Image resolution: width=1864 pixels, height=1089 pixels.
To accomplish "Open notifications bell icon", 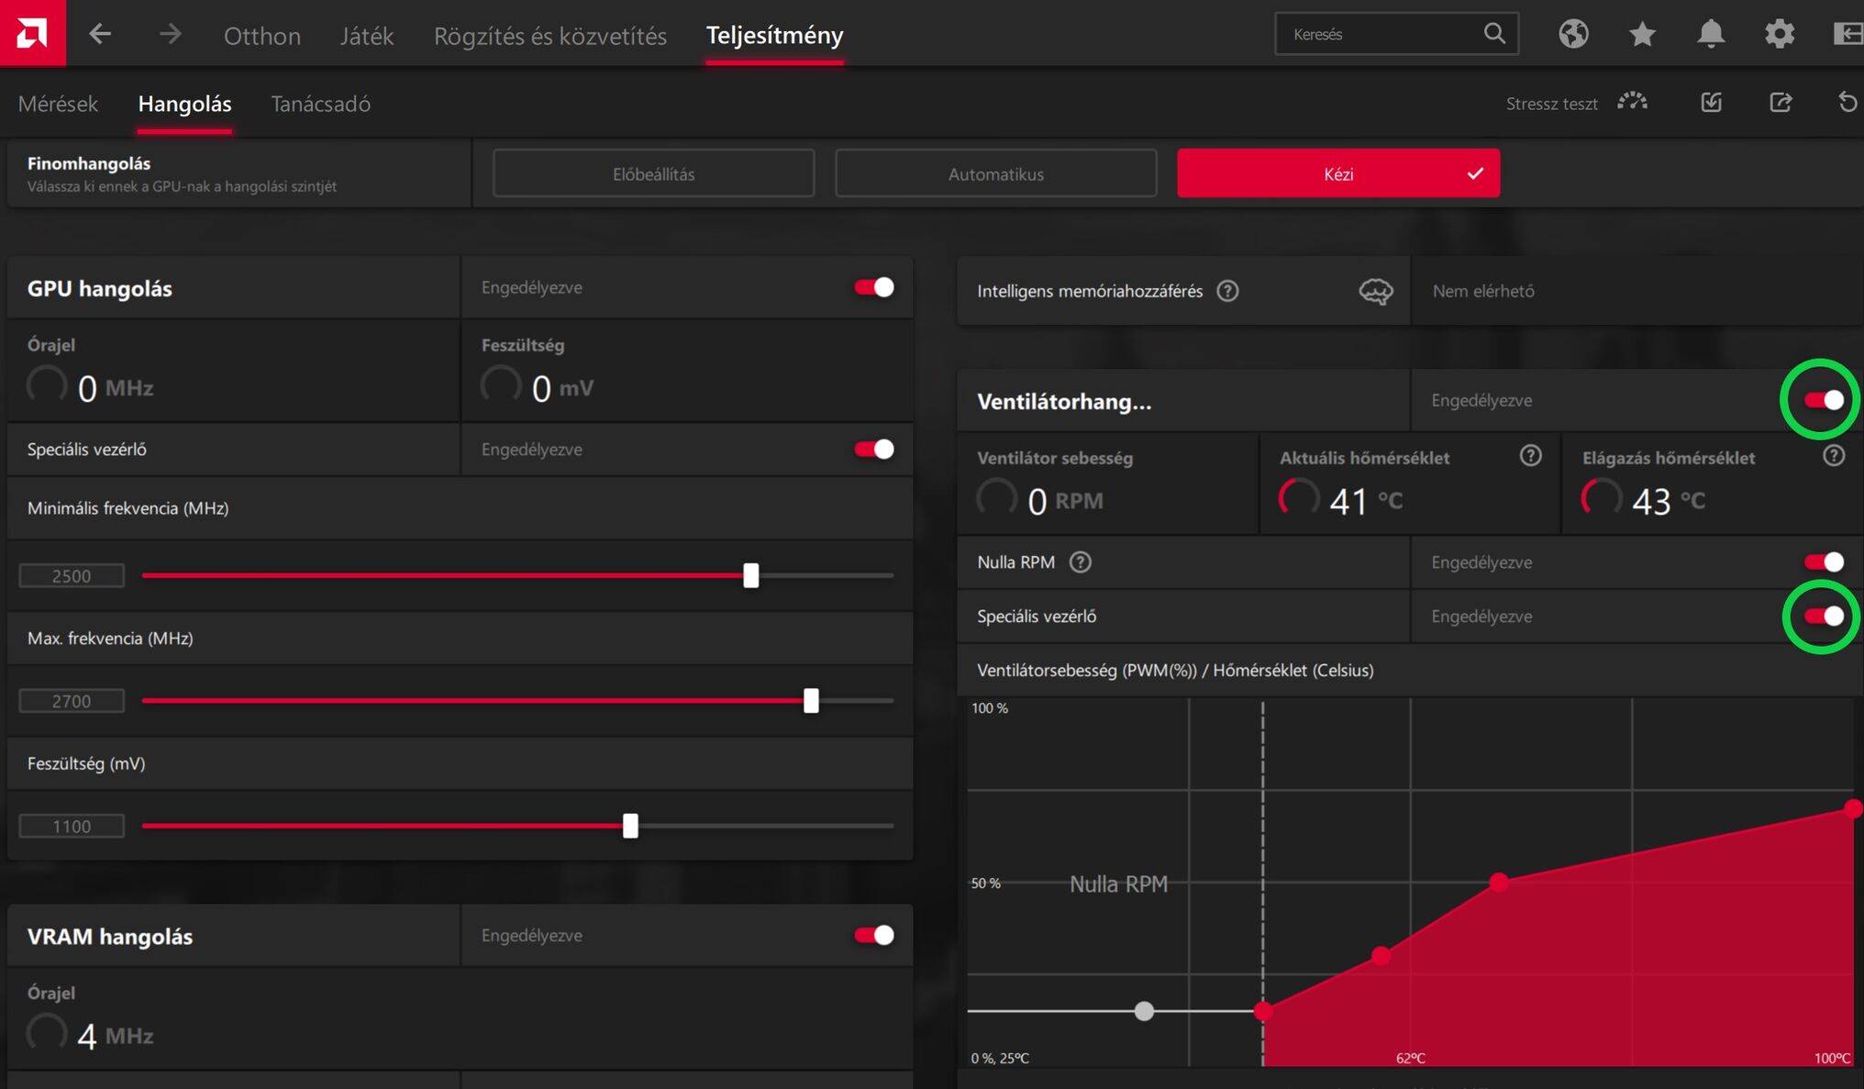I will [x=1710, y=35].
